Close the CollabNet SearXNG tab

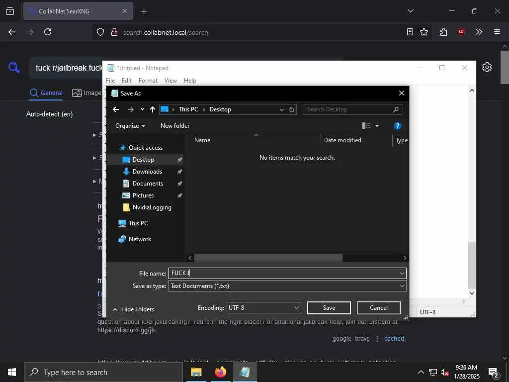click(x=125, y=11)
